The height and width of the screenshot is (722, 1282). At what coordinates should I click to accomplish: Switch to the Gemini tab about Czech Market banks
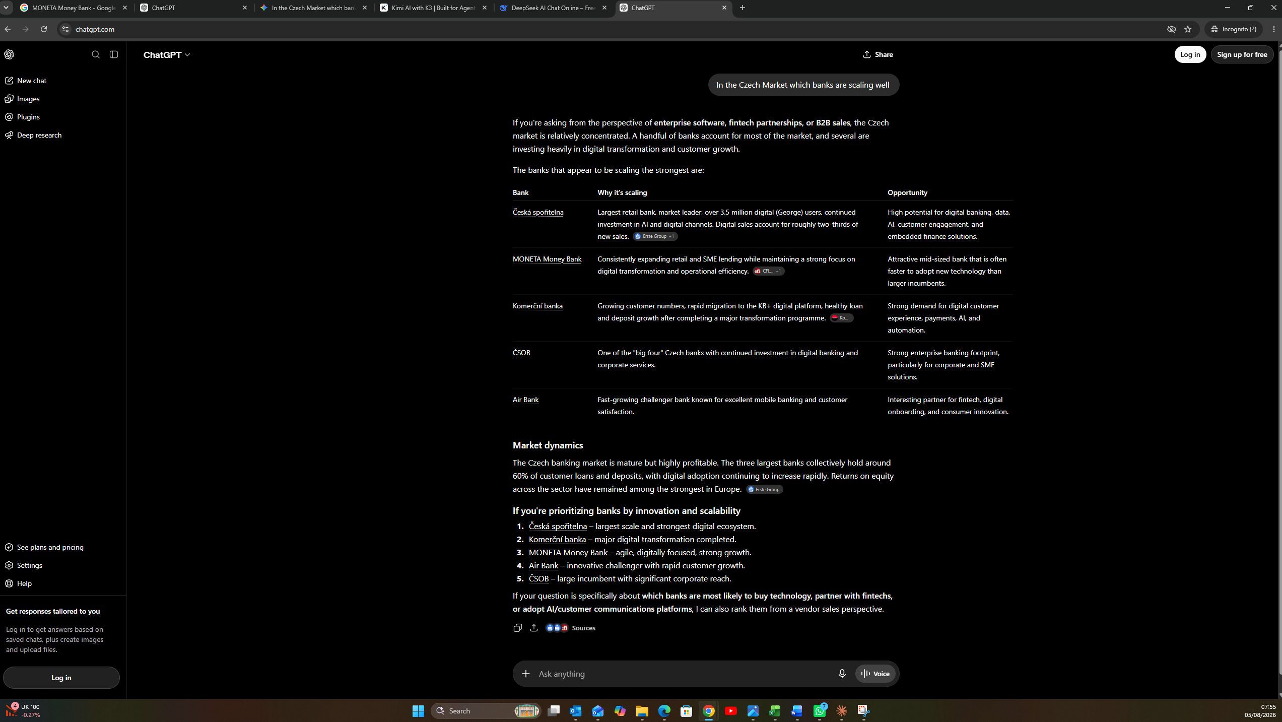tap(314, 8)
